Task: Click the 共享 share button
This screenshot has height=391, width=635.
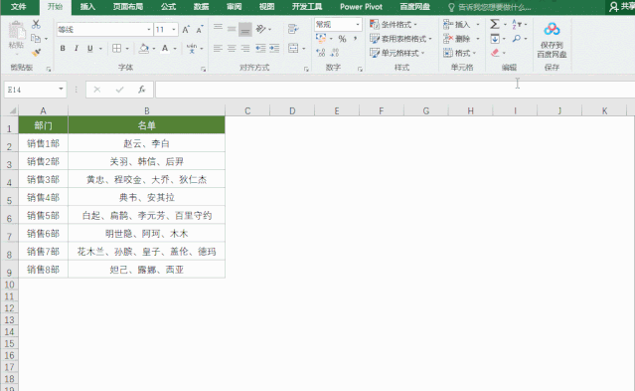Action: click(x=622, y=7)
